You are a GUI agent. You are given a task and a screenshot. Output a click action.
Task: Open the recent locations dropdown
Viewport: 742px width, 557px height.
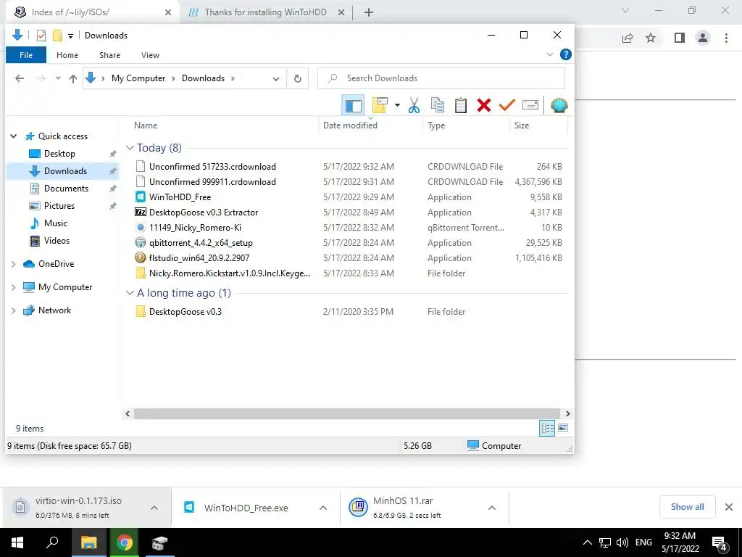(x=58, y=78)
